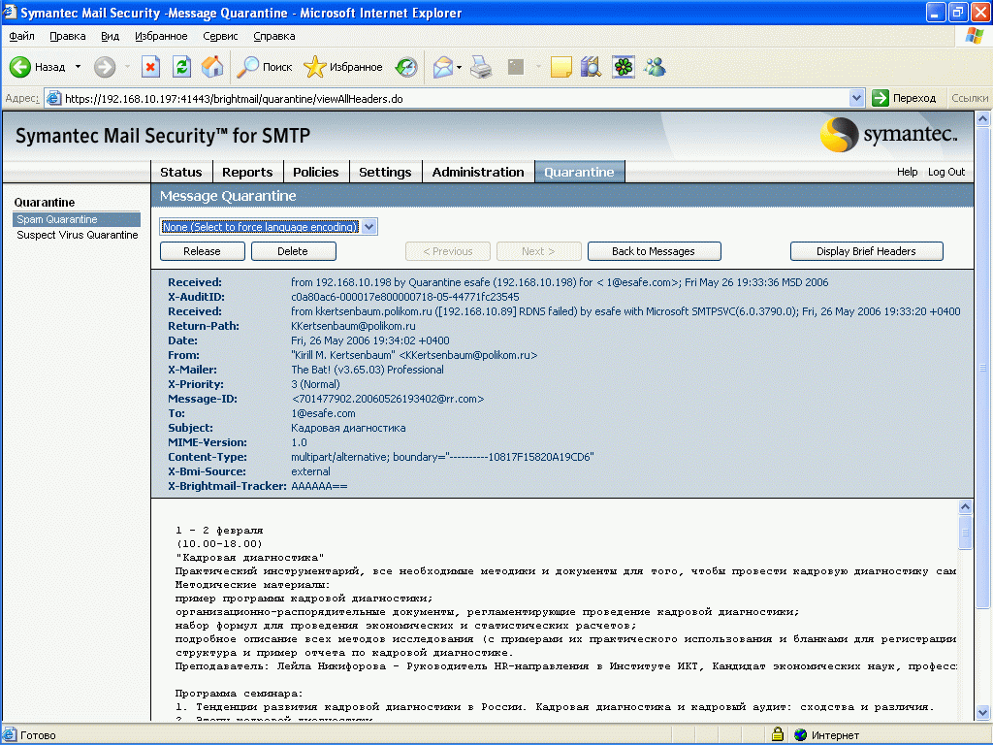
Task: Stop page loading with red X icon
Action: pyautogui.click(x=150, y=67)
